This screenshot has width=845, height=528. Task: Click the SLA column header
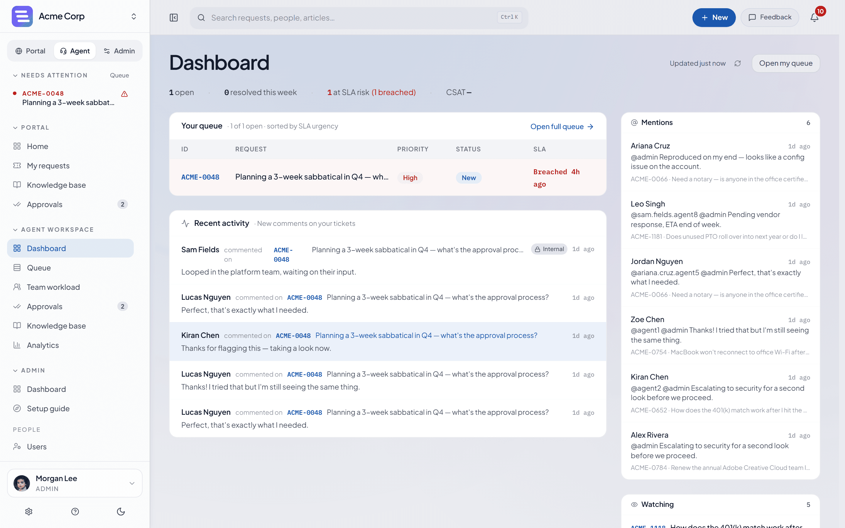(x=540, y=149)
